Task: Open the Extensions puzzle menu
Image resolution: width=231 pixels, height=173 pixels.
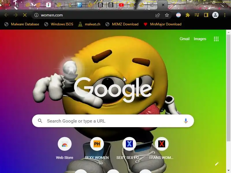Action: (x=187, y=15)
